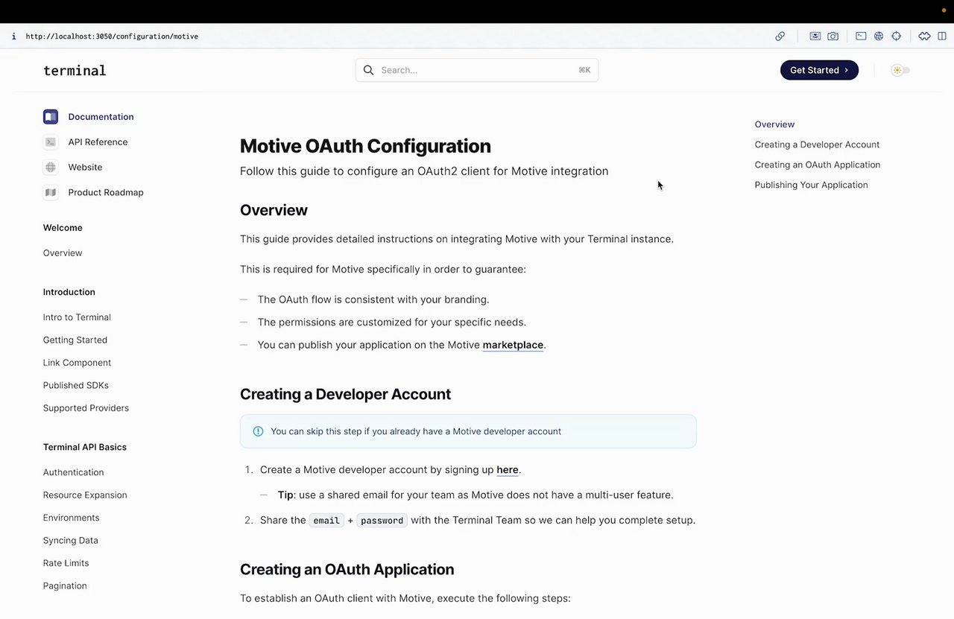Click the Introduction sidebar heading
Screen dimensions: 954x619
[69, 292]
